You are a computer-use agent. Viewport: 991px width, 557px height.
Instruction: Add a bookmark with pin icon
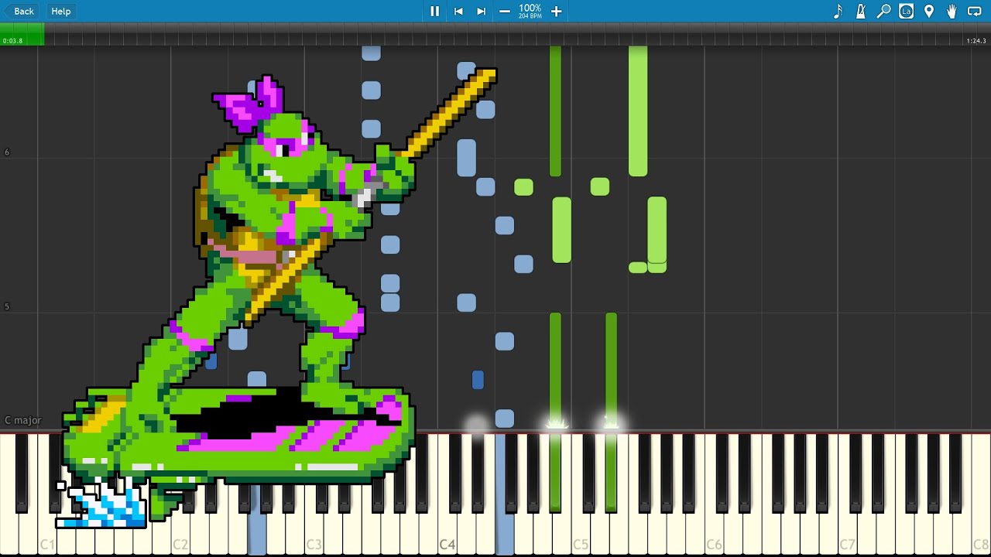(x=929, y=11)
